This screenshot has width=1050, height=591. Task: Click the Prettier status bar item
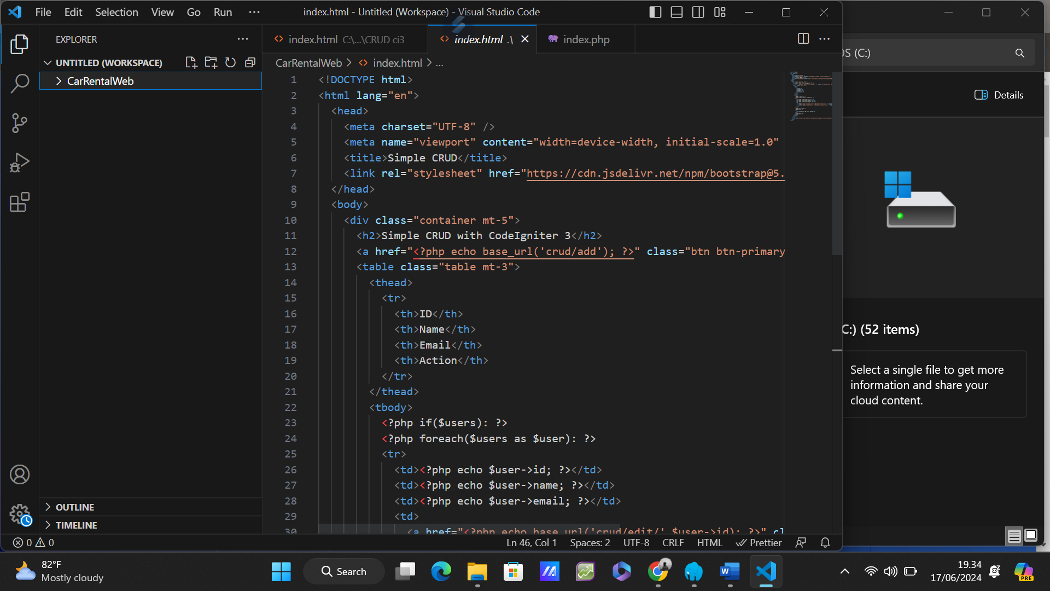[x=759, y=542]
